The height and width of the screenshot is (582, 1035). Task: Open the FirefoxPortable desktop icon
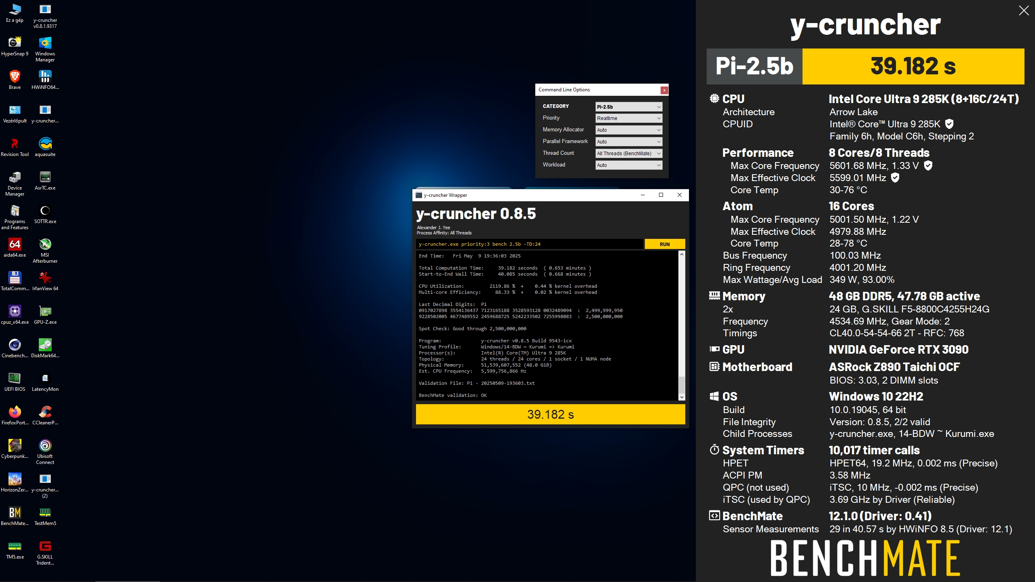[15, 415]
